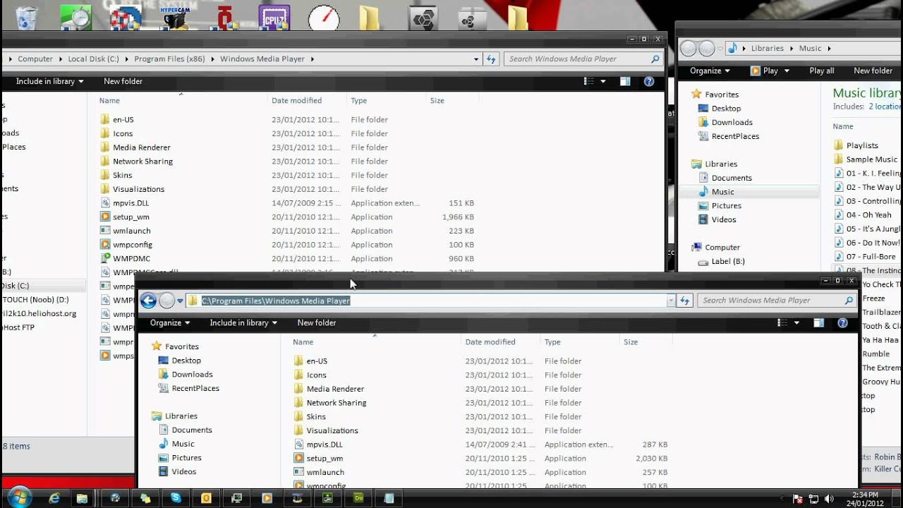
Task: Click the Start button orb
Action: (x=18, y=497)
